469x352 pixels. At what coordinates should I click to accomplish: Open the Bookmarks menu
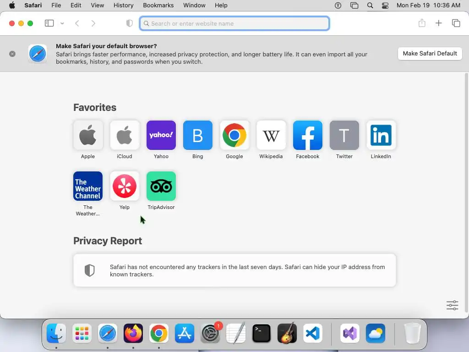pyautogui.click(x=158, y=5)
